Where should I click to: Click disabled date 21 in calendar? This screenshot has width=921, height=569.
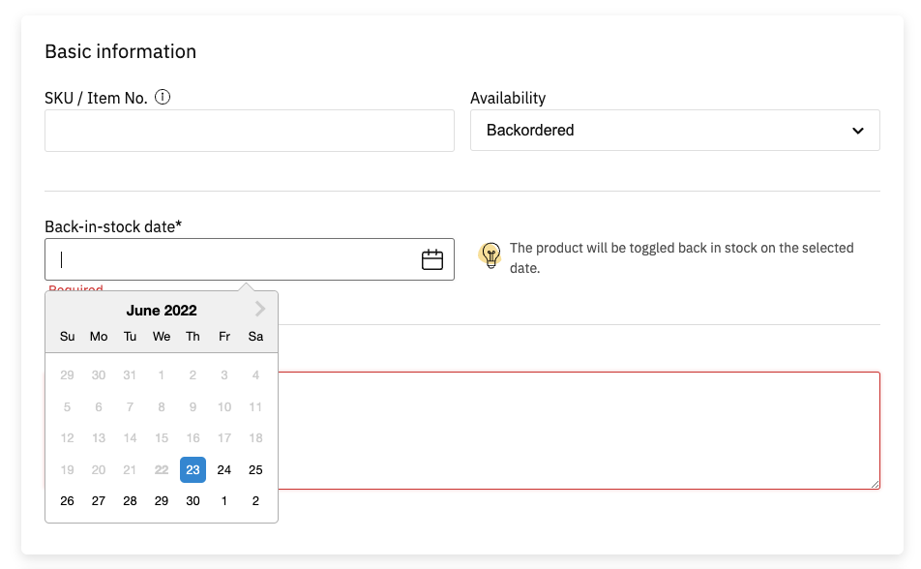[x=130, y=469]
